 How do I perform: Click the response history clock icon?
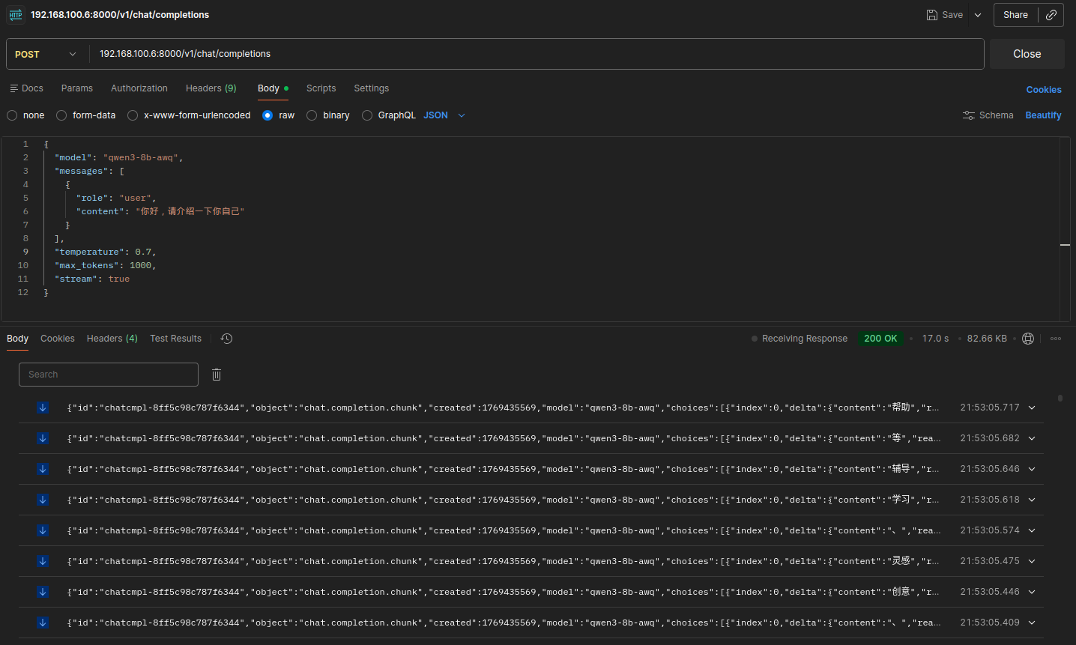[227, 339]
